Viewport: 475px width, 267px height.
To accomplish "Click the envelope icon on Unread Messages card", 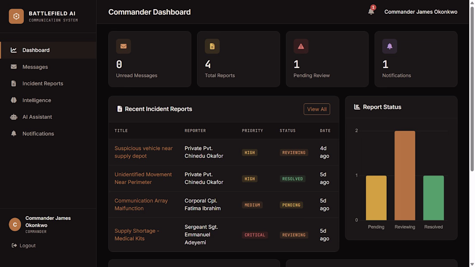I will [123, 46].
